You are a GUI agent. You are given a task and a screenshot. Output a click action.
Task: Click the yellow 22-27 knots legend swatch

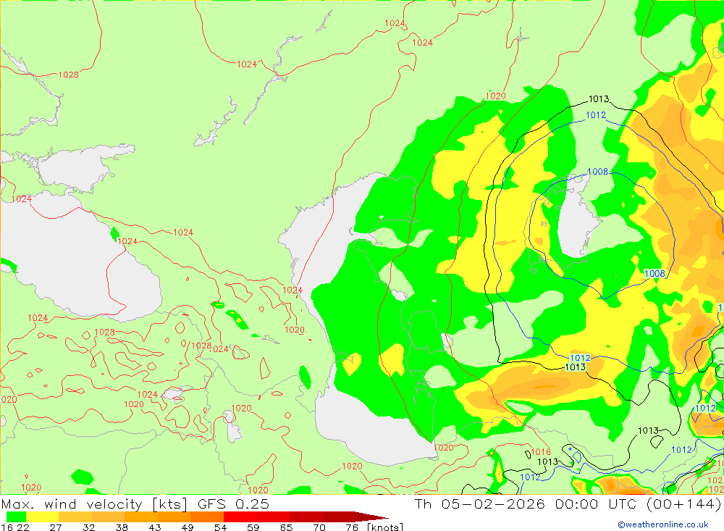coord(43,517)
